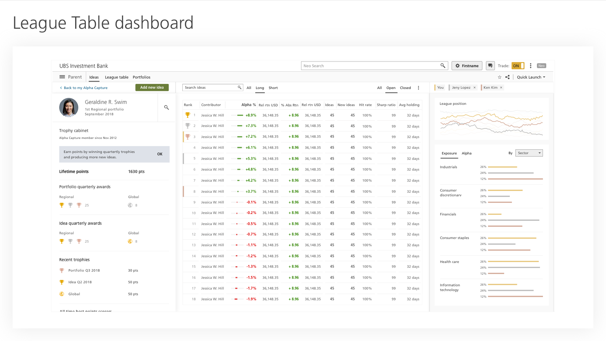Click the share icon
606x341 pixels.
coord(508,77)
